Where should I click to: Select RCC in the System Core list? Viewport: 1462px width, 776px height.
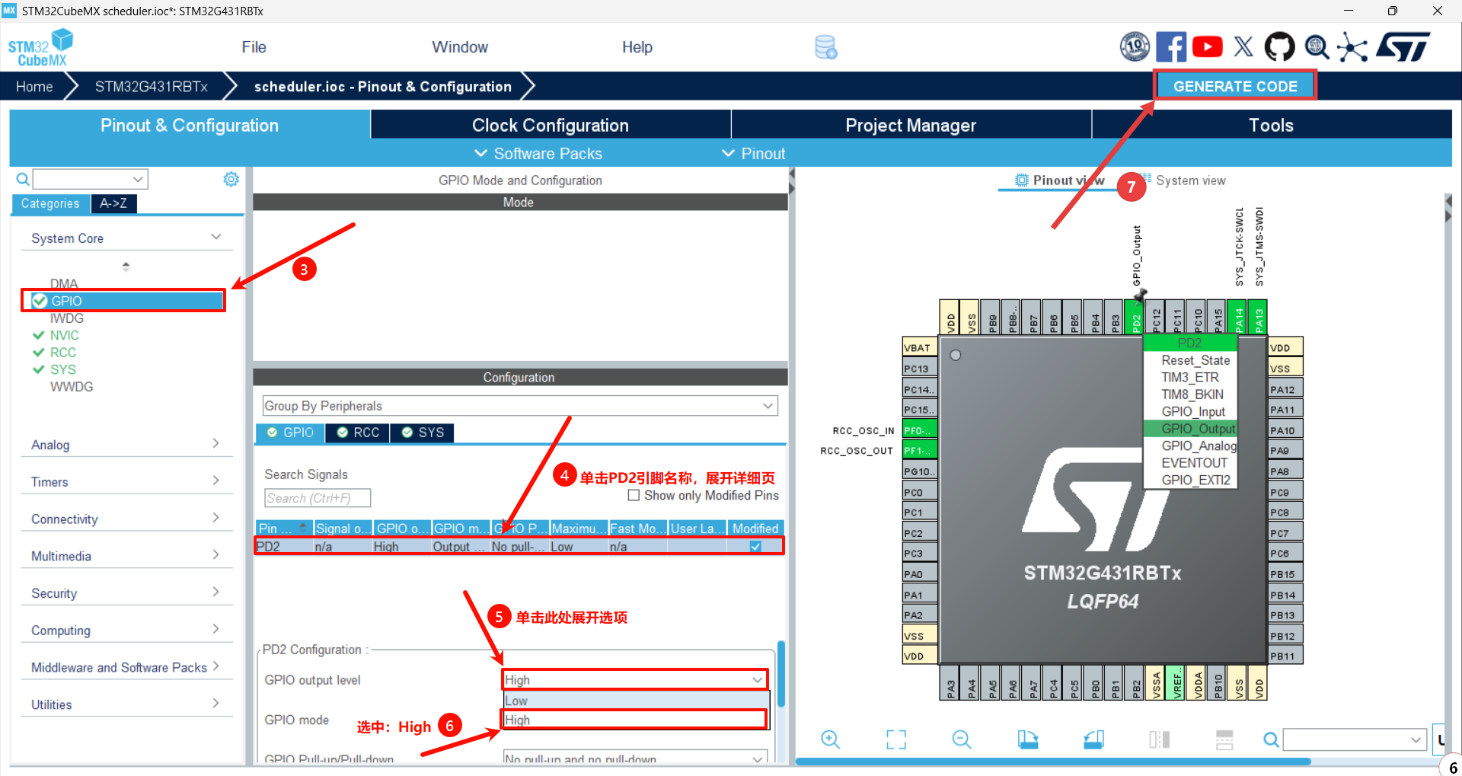(62, 353)
